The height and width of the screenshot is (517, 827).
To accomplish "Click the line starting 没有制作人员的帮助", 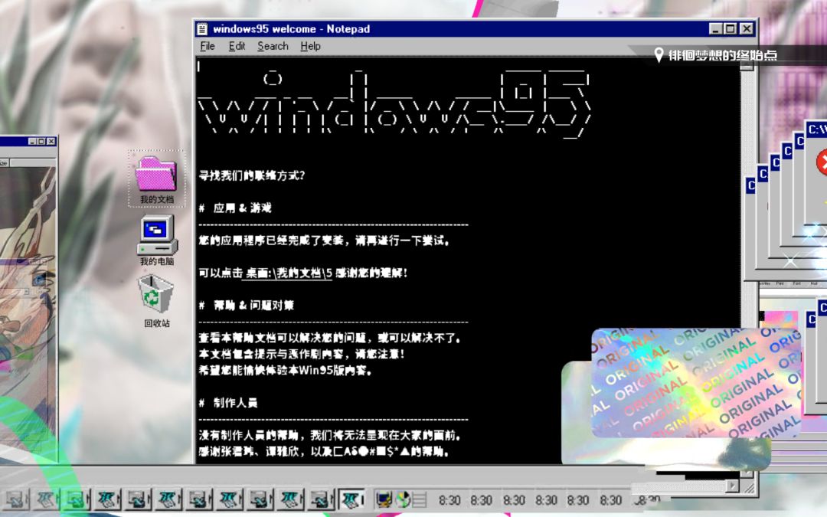I will [330, 435].
